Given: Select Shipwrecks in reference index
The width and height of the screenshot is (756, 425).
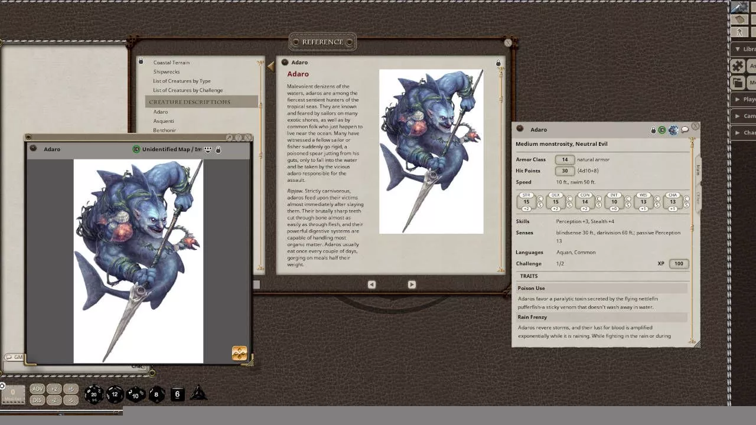Looking at the screenshot, I should coord(167,72).
